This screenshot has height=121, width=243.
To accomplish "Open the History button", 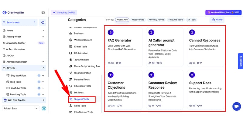I will tap(217, 20).
